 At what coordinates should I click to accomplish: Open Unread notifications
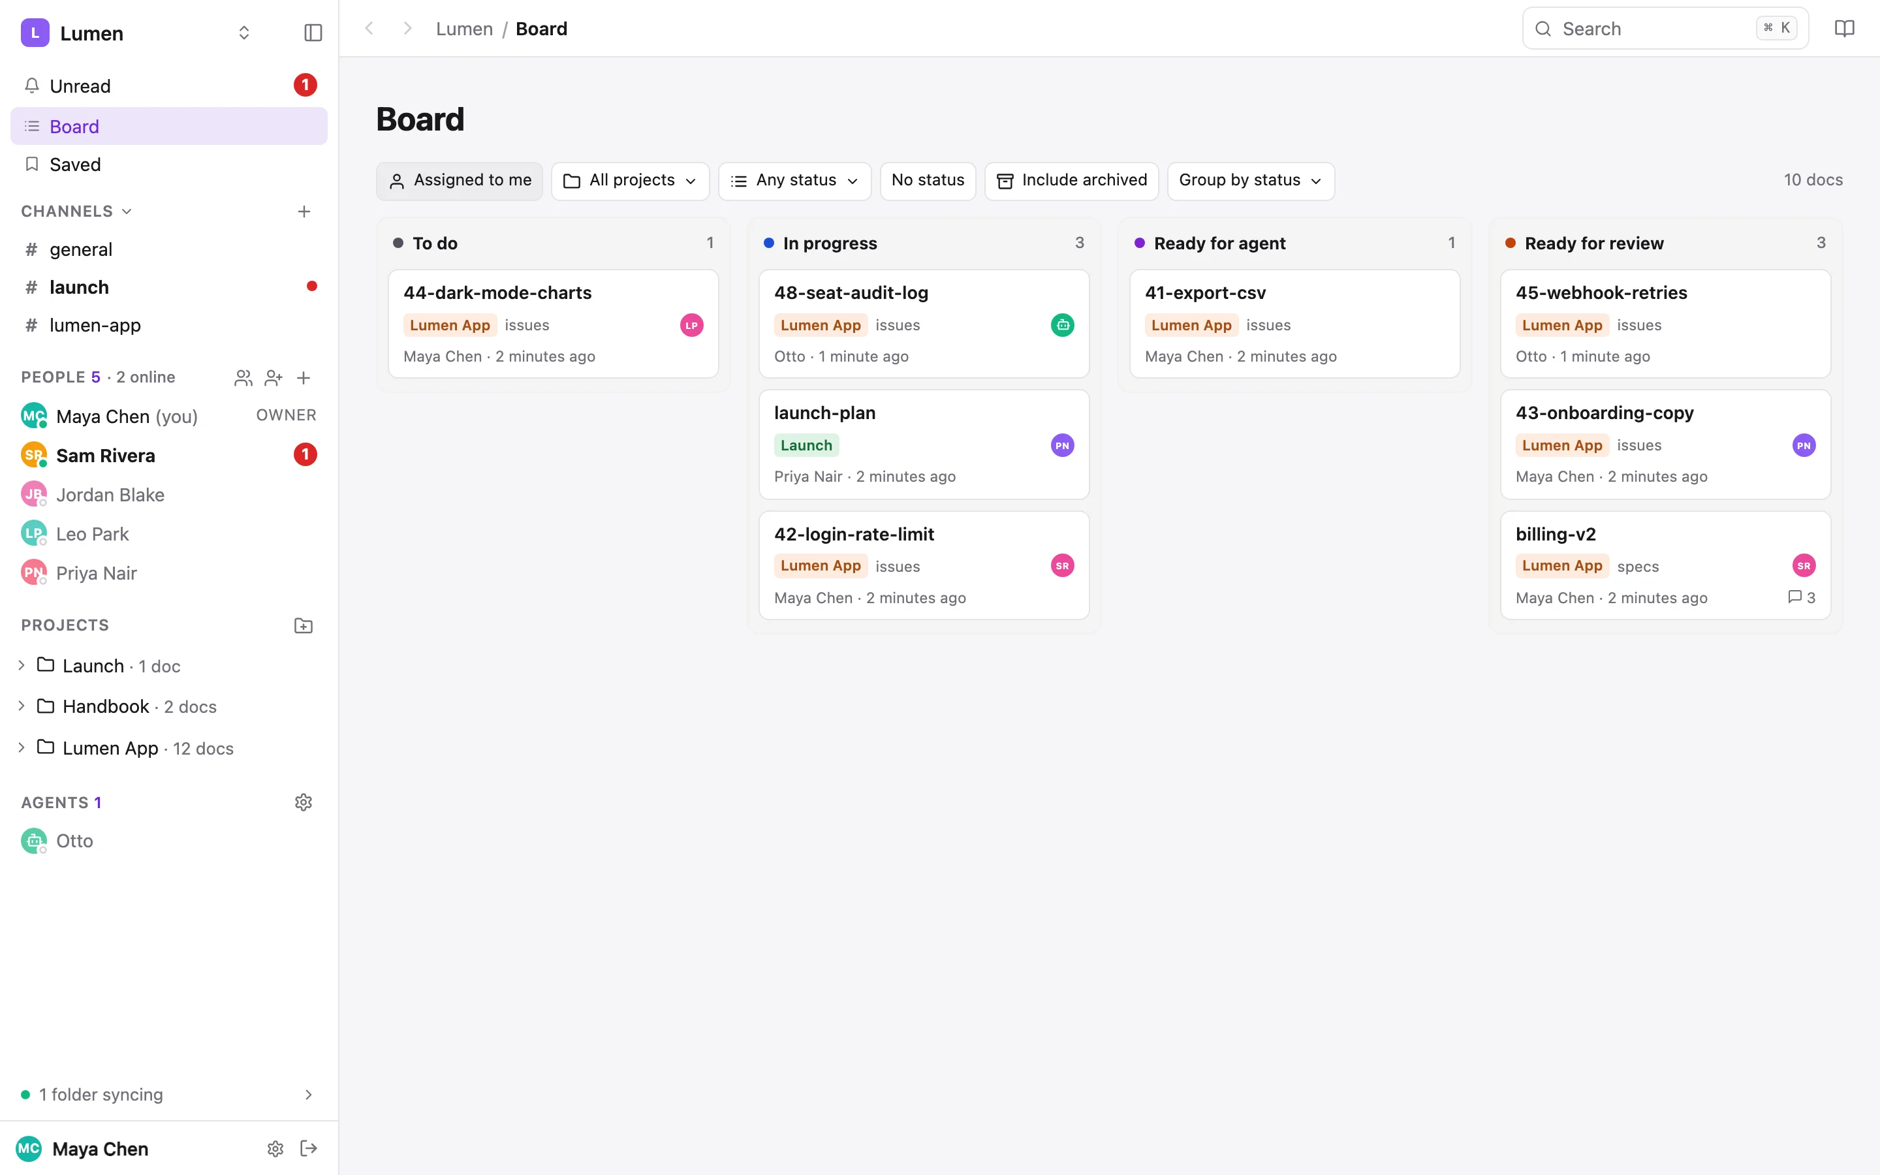point(168,86)
